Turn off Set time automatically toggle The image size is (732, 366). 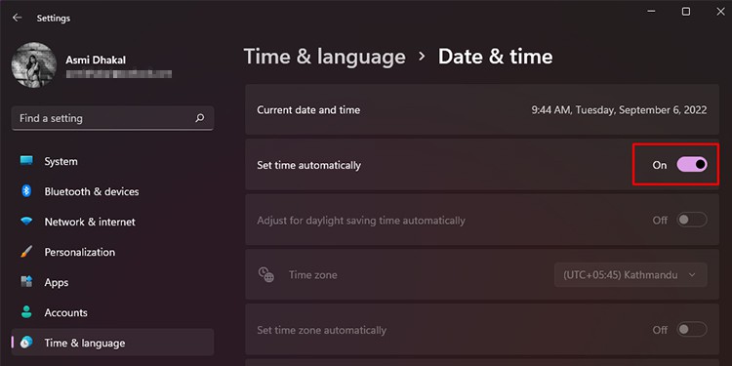pos(692,165)
